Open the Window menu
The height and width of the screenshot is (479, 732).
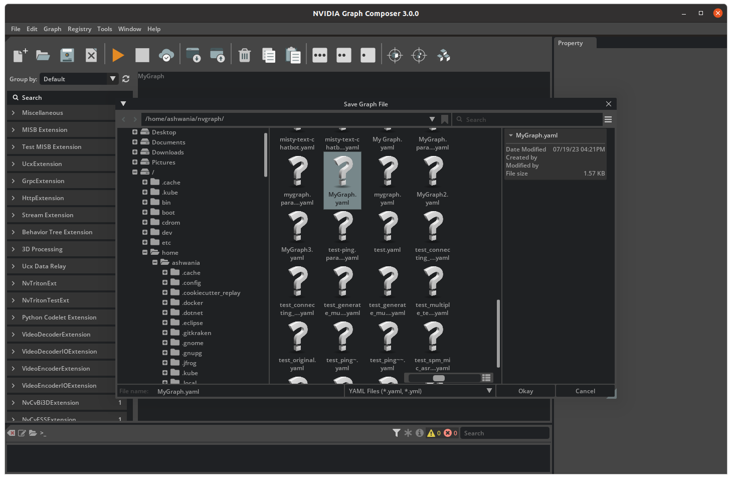[x=129, y=29]
